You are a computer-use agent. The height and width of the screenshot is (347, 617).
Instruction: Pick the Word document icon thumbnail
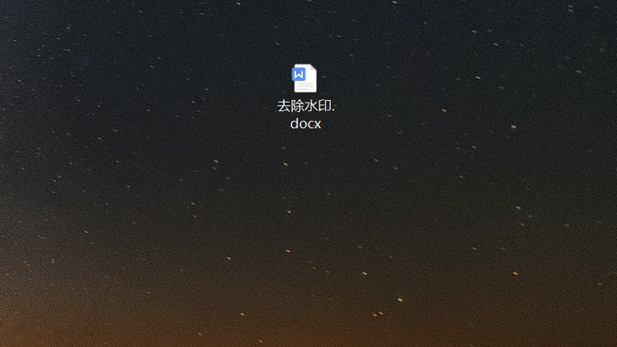305,79
